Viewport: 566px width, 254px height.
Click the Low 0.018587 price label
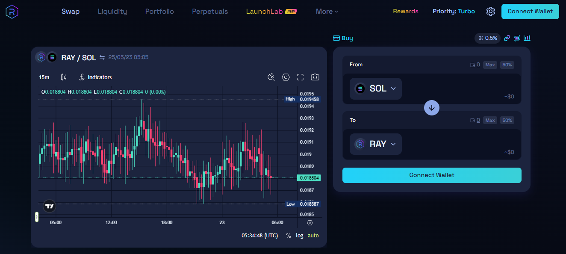(303, 204)
